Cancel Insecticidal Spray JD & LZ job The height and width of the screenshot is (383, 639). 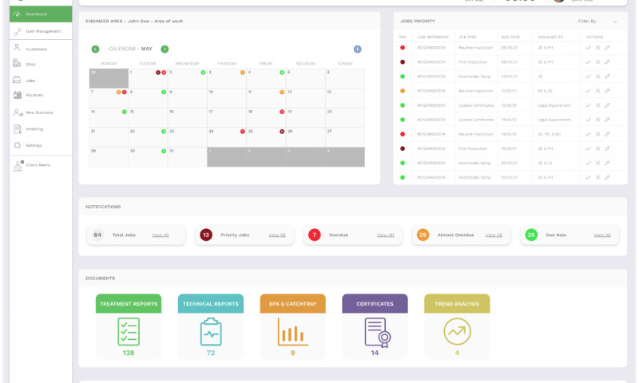point(597,164)
